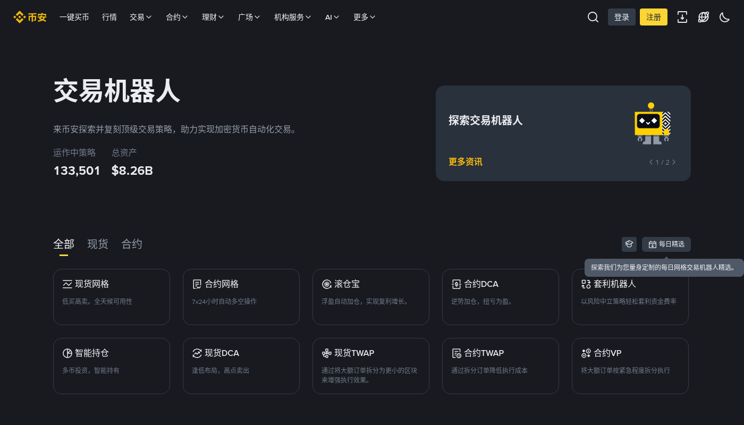
Task: Click the 每日精选 button
Action: click(x=666, y=244)
